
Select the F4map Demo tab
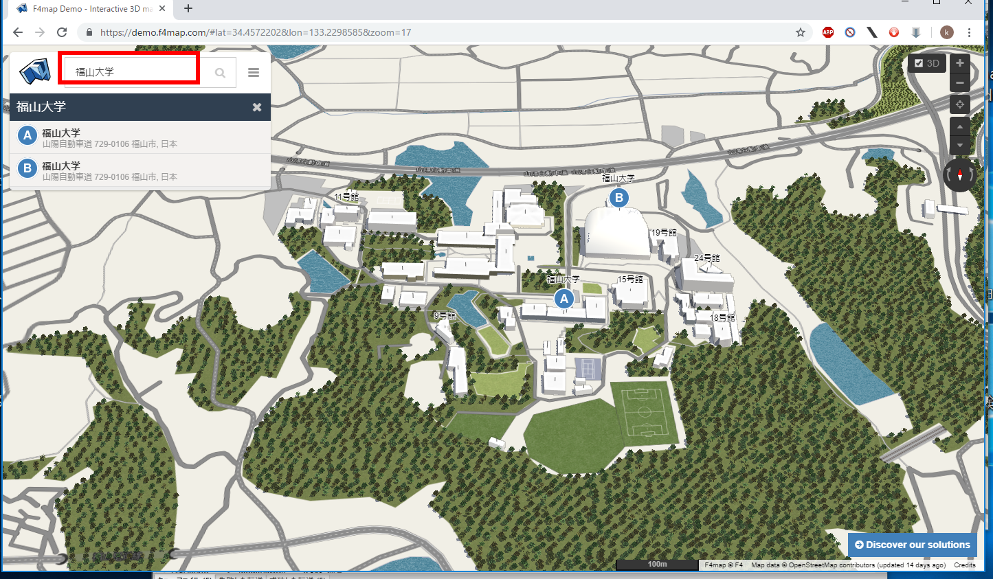pyautogui.click(x=92, y=9)
